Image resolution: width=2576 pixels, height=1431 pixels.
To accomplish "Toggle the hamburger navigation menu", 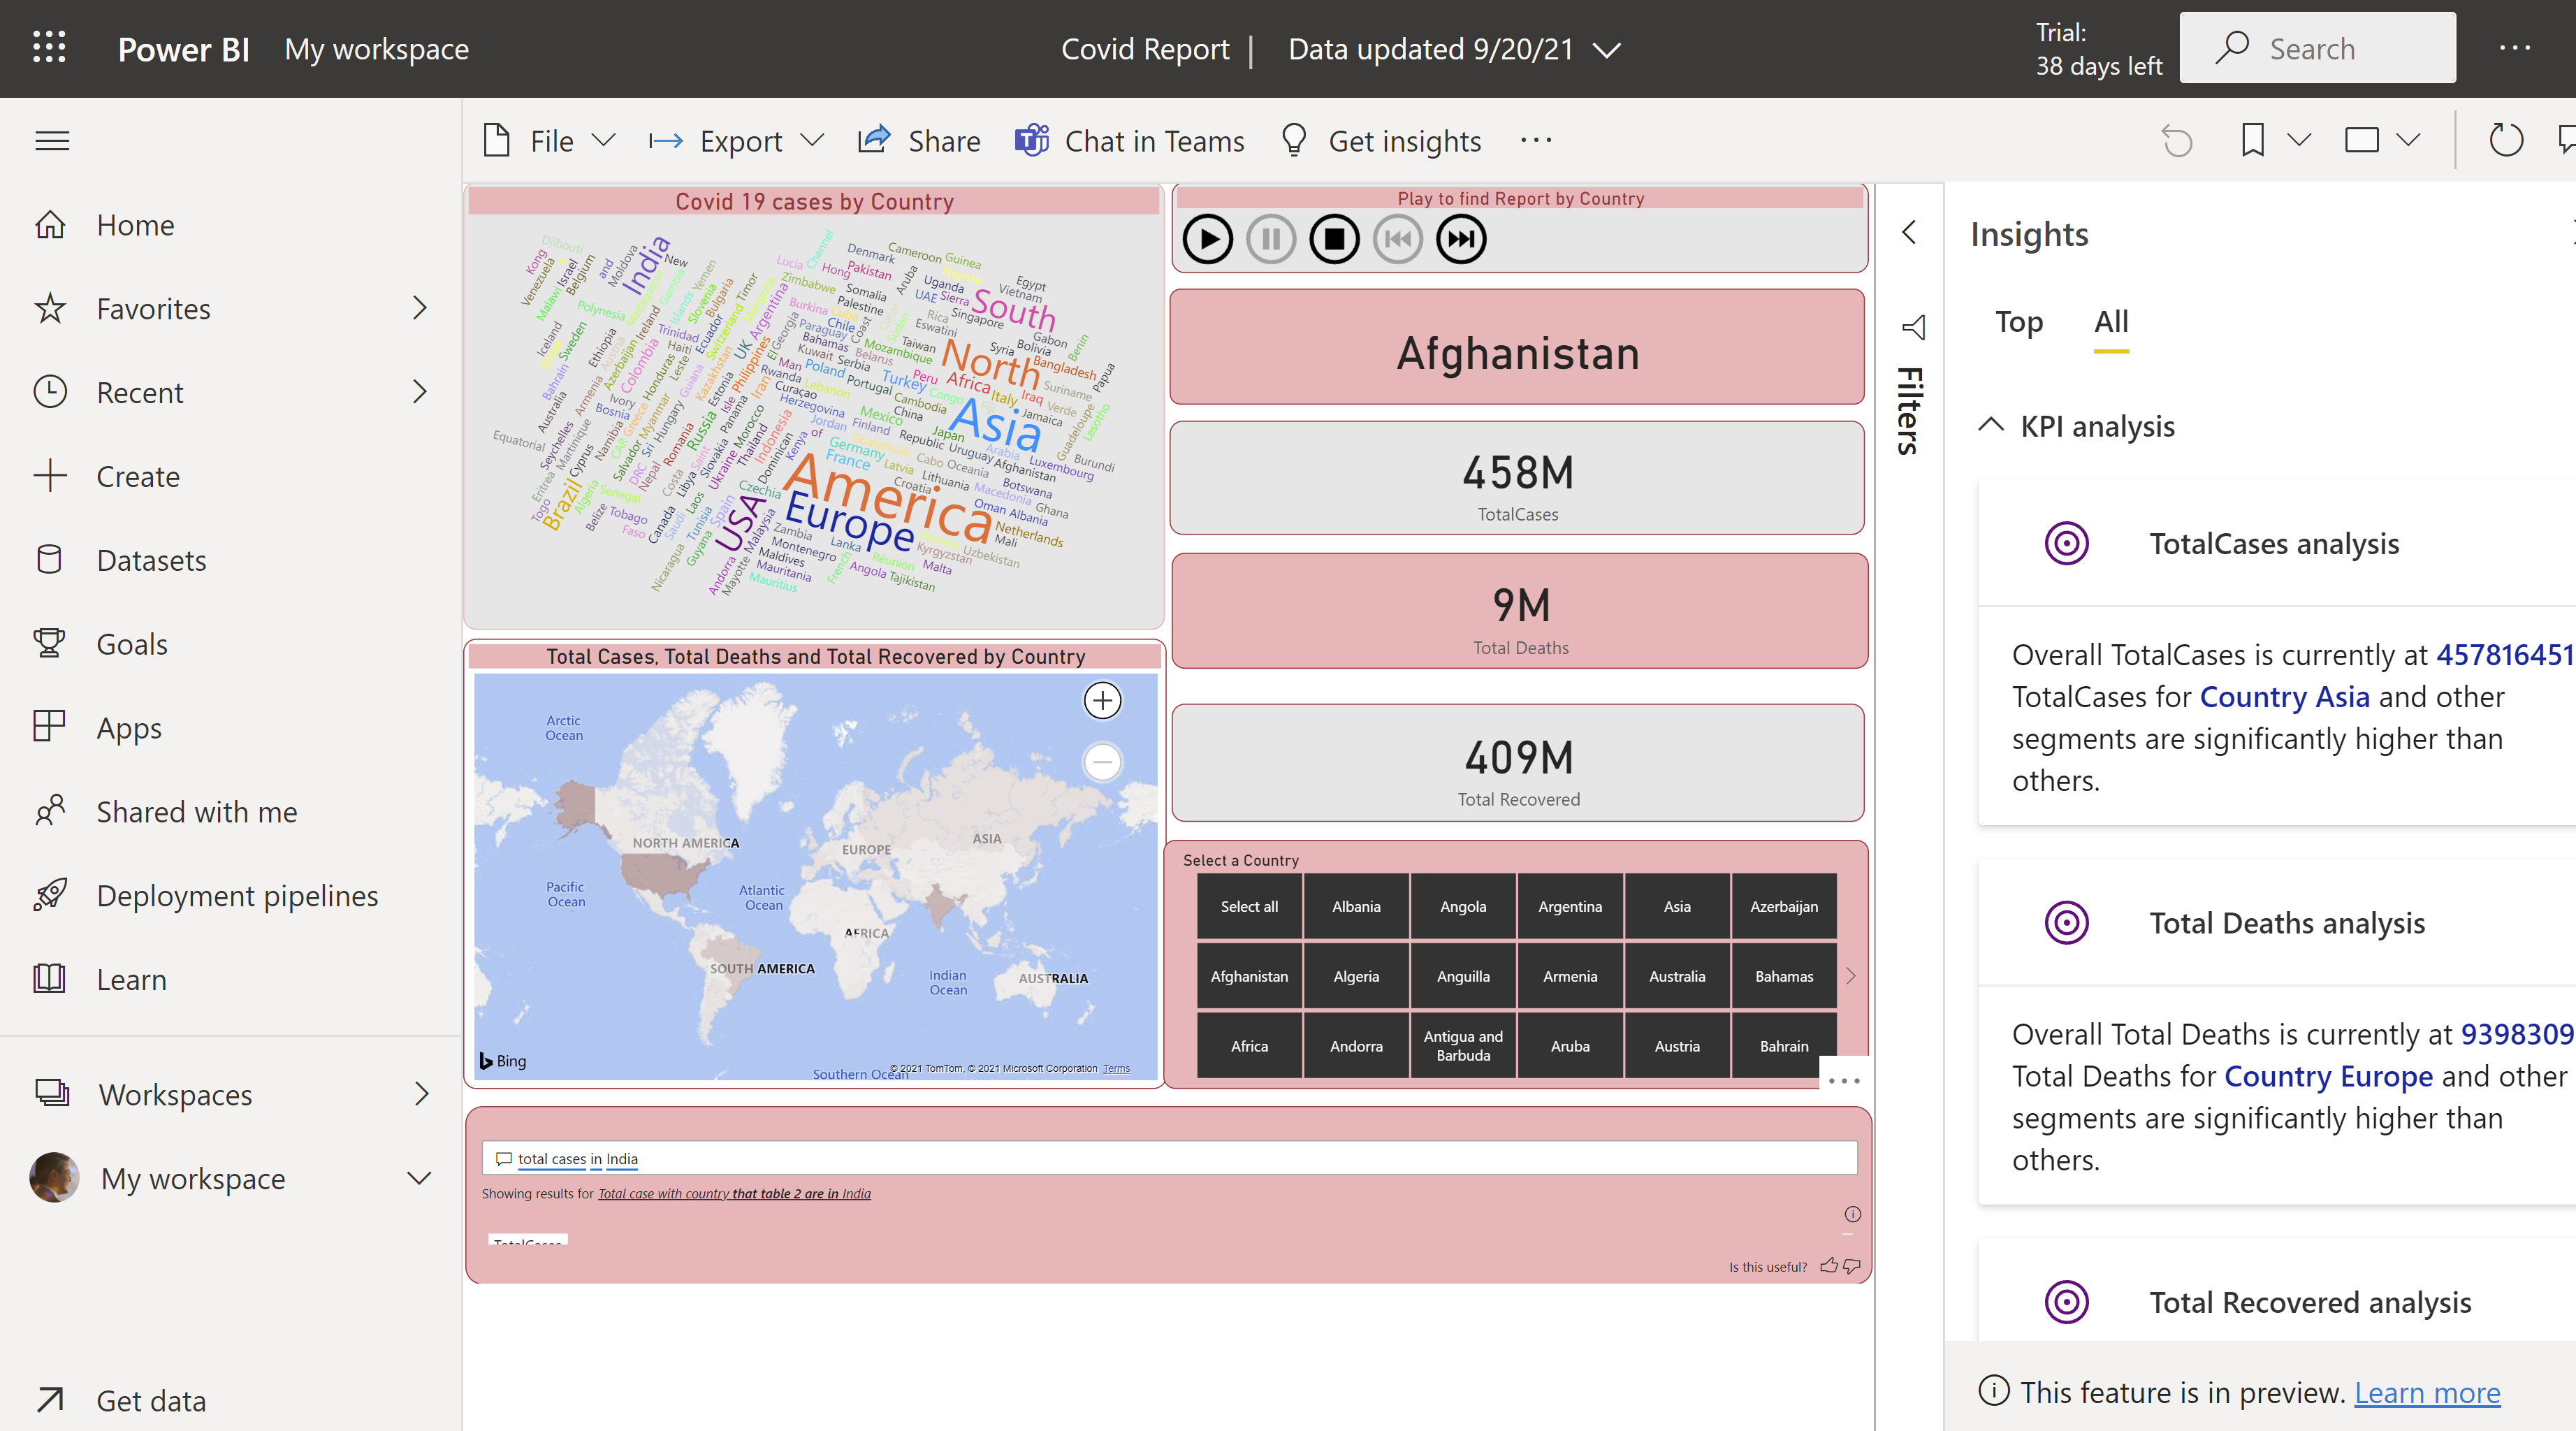I will pos(52,141).
